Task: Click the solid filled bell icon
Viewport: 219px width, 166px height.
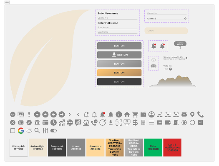Action: tap(111, 115)
